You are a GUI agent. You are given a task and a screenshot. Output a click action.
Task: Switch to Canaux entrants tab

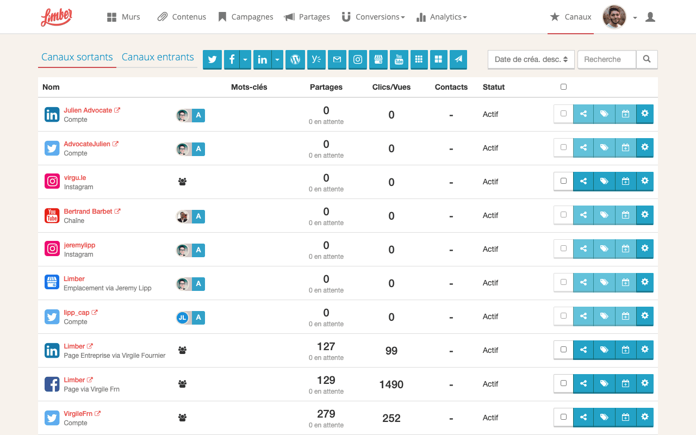coord(158,57)
